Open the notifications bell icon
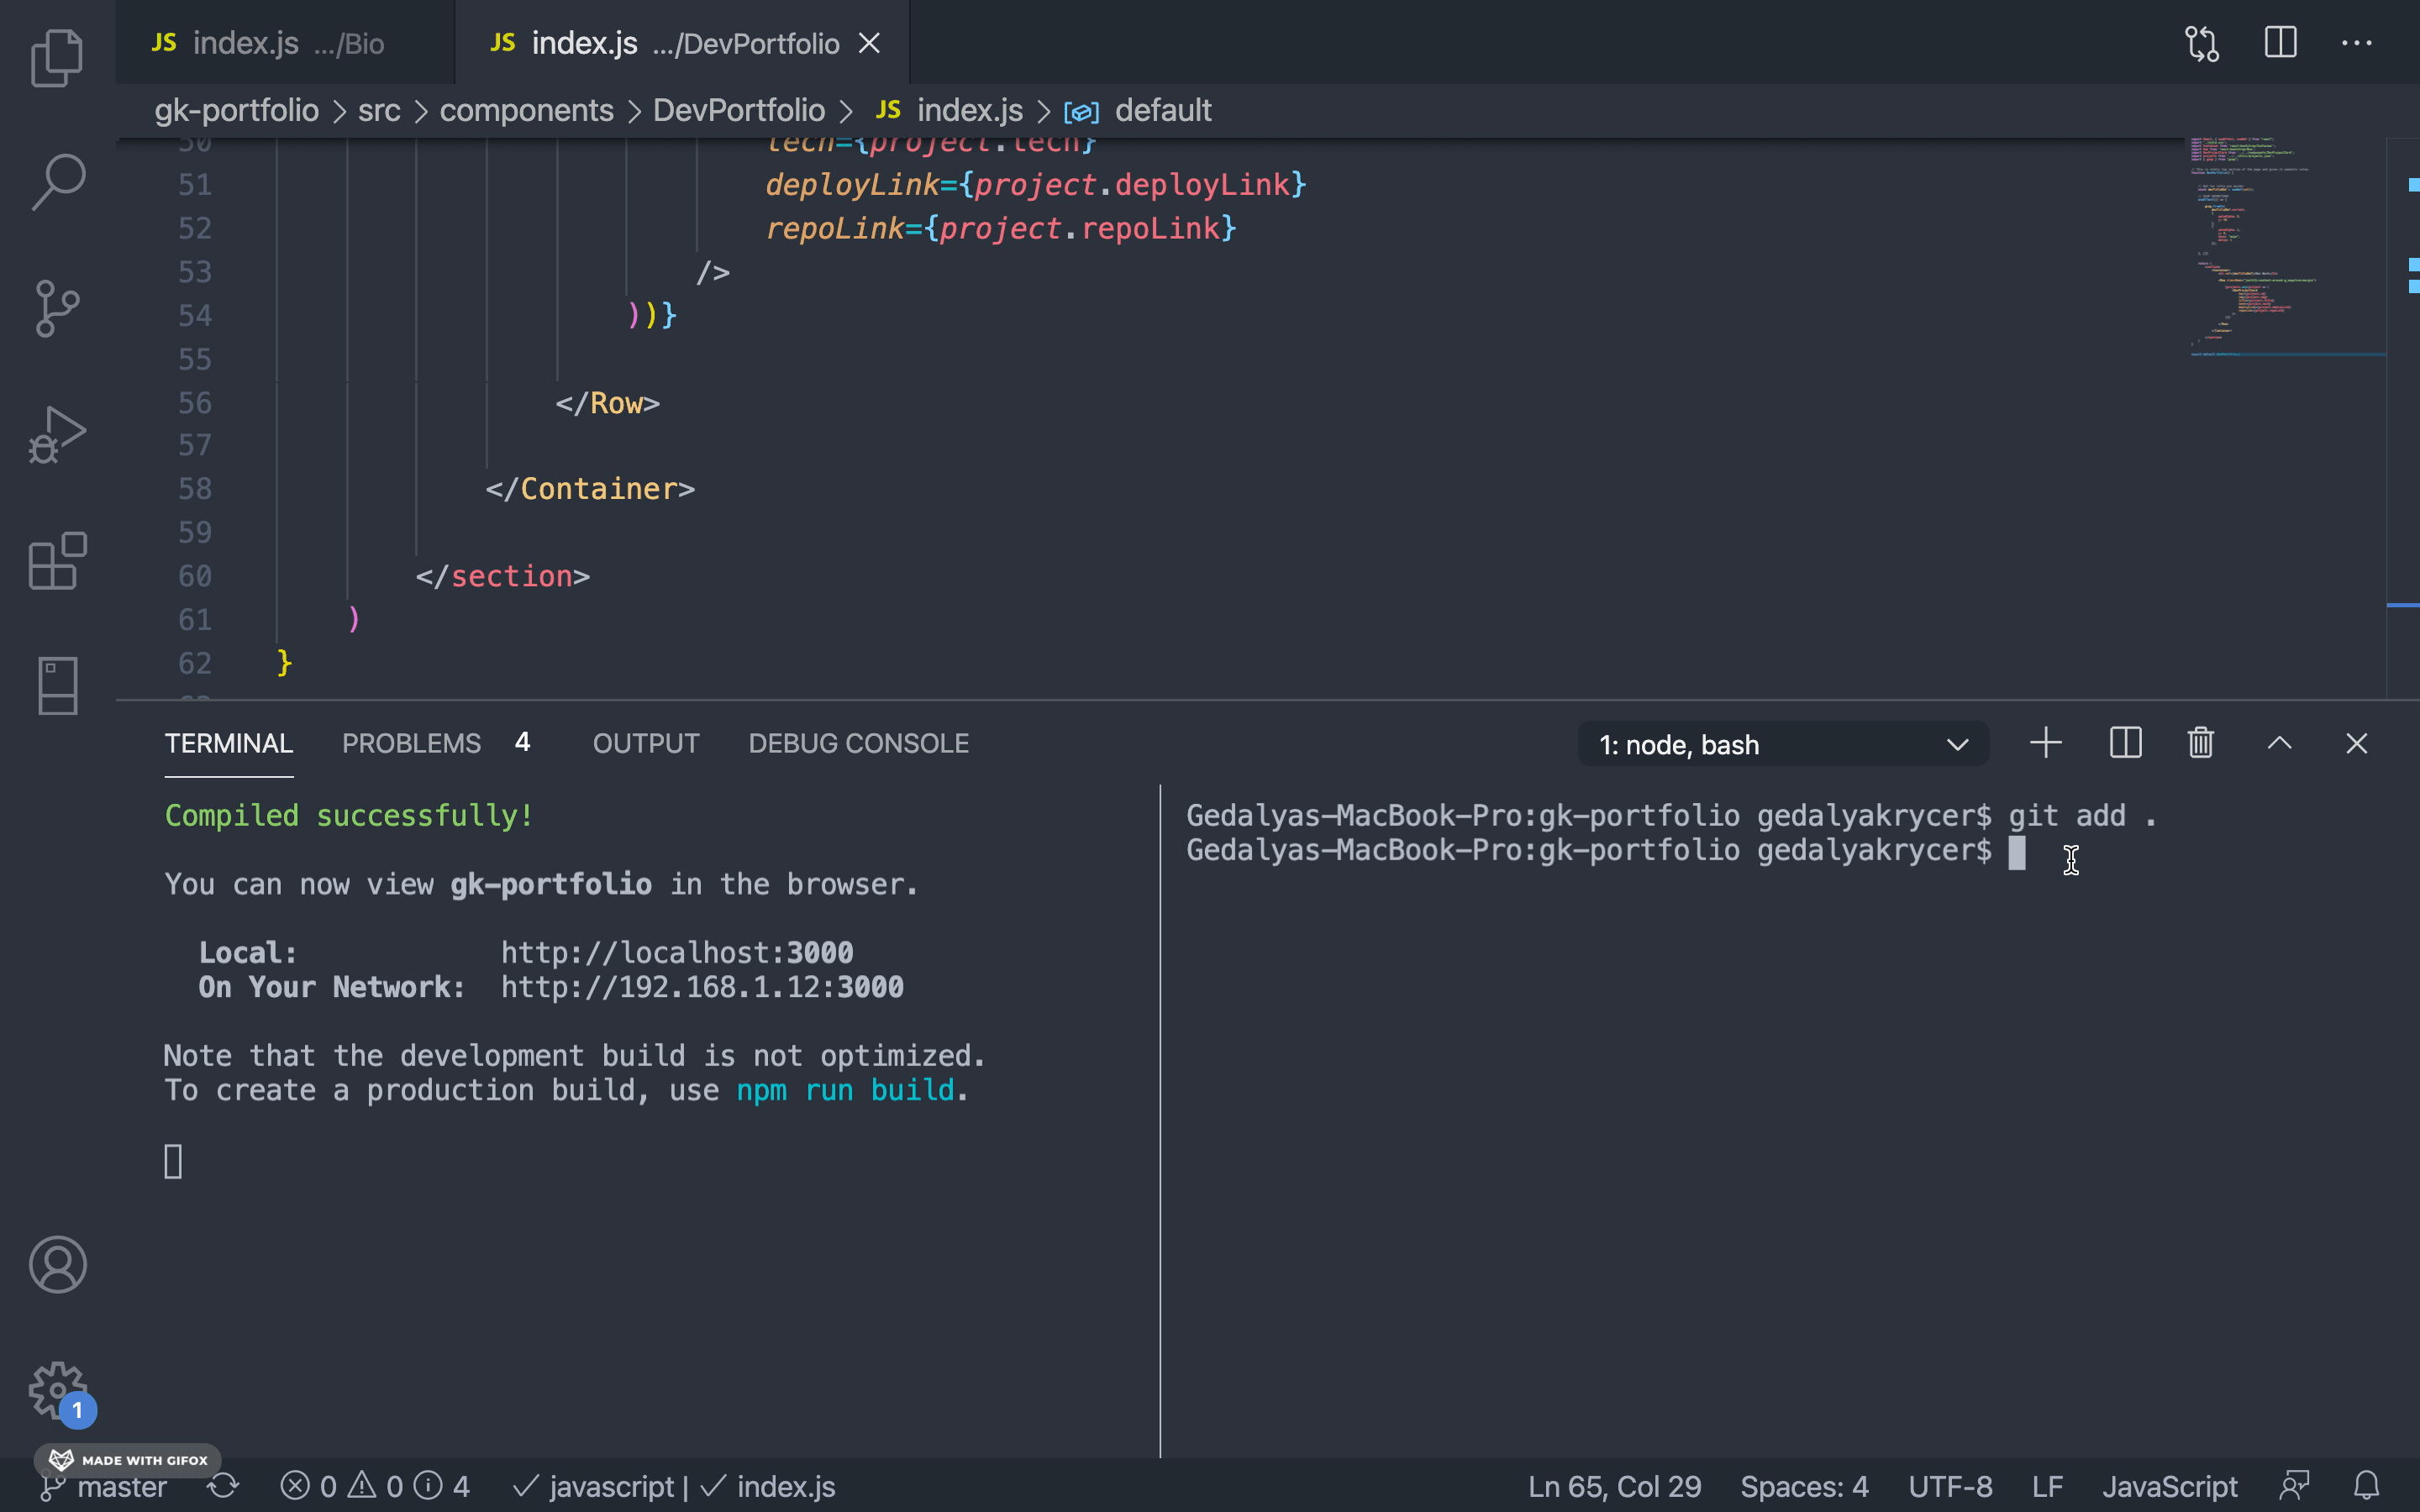This screenshot has width=2420, height=1512. [x=2366, y=1486]
